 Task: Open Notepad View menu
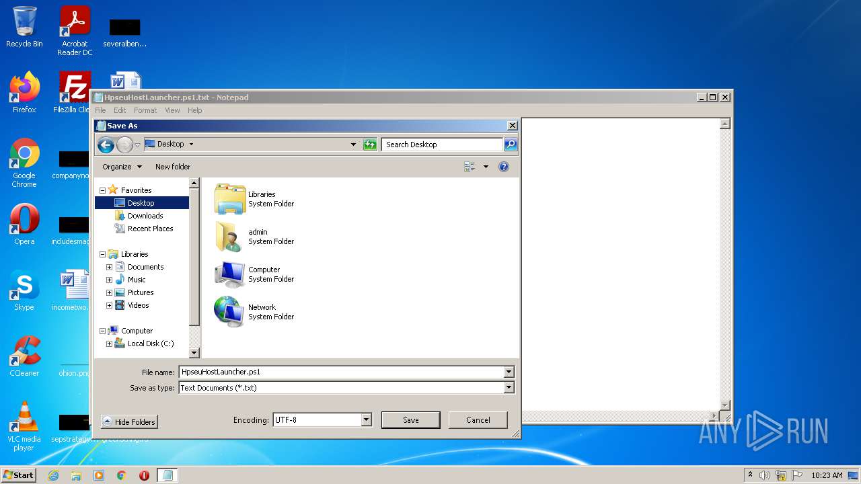pos(172,110)
